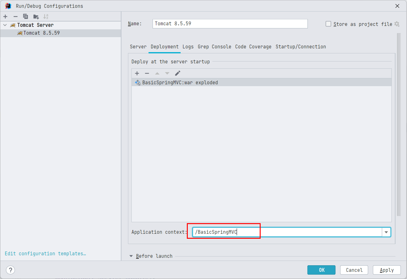
Task: Add new configuration with plus icon in left panel
Action: 5,17
